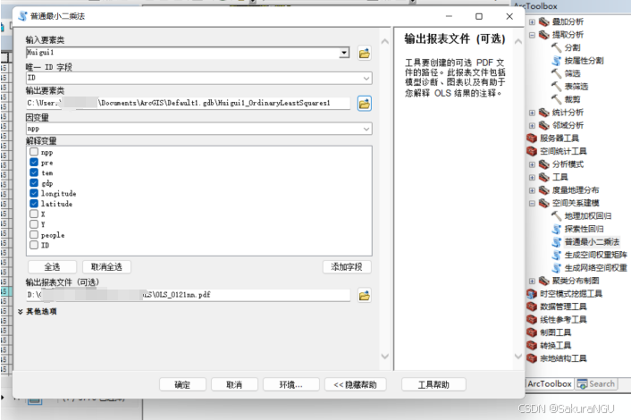This screenshot has height=420, width=631.
Task: Click help panel scroll up arrow
Action: tap(518, 41)
